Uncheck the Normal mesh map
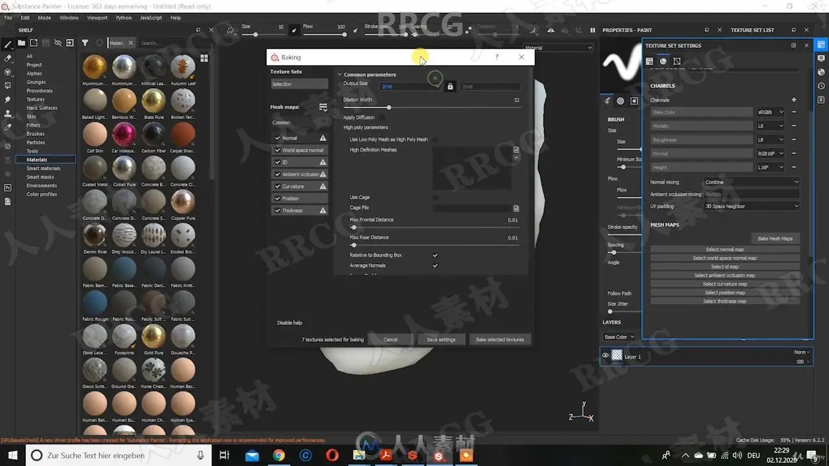829x466 pixels. tap(278, 138)
